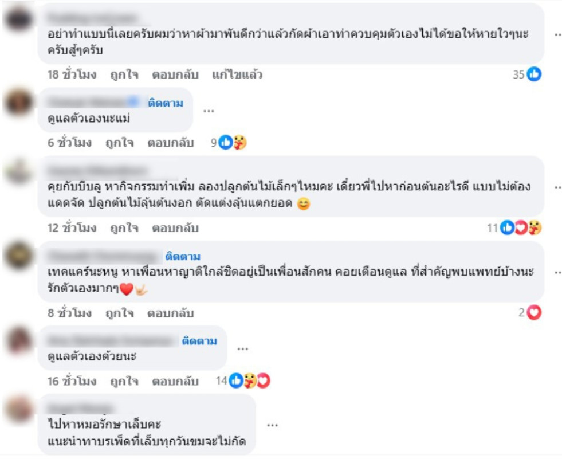Click ตอบกลับ on the 16-hour-old comment
The width and height of the screenshot is (562, 459).
click(x=175, y=381)
